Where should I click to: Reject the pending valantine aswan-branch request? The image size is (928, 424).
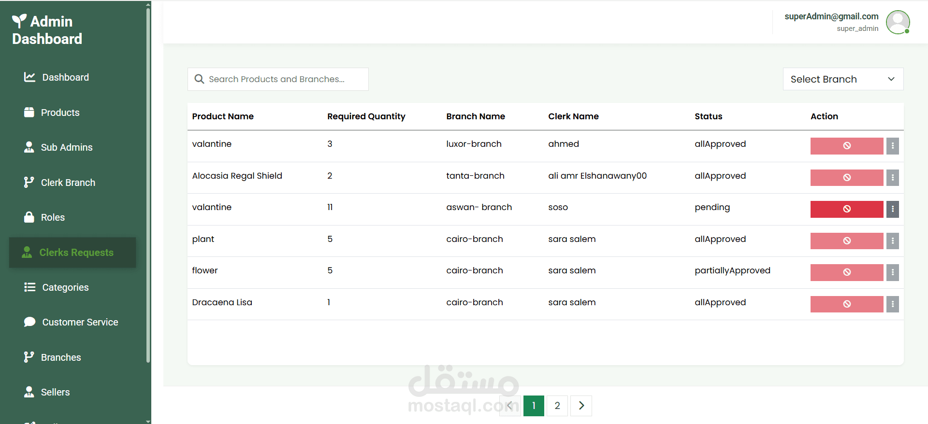846,209
